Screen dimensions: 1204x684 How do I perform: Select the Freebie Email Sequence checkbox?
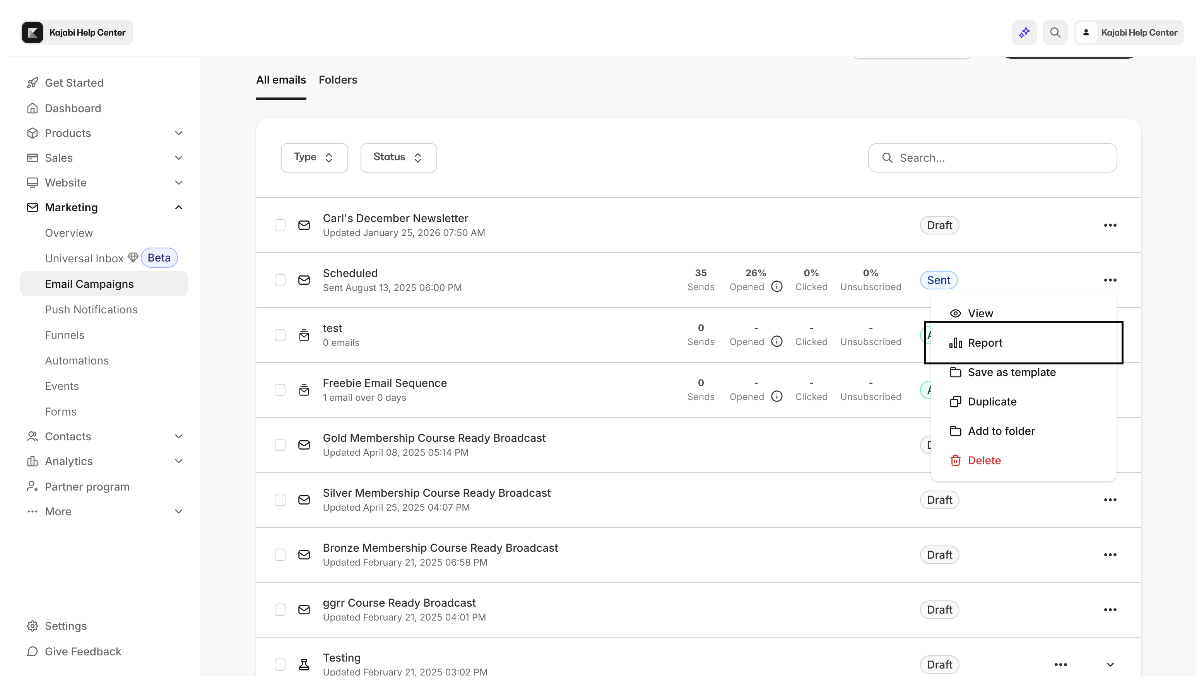[x=280, y=390]
